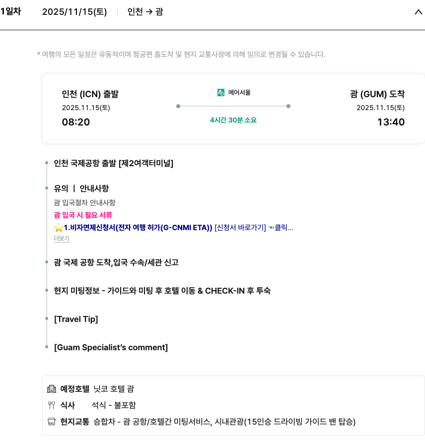The image size is (425, 441).
Task: Click the bus transportation icon
Action: 52,422
